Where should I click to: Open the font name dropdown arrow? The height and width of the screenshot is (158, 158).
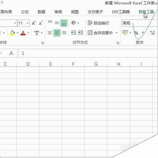(15, 23)
